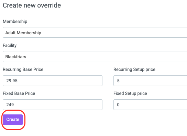Select the Adult Membership text in combo box
This screenshot has width=187, height=136.
23,33
